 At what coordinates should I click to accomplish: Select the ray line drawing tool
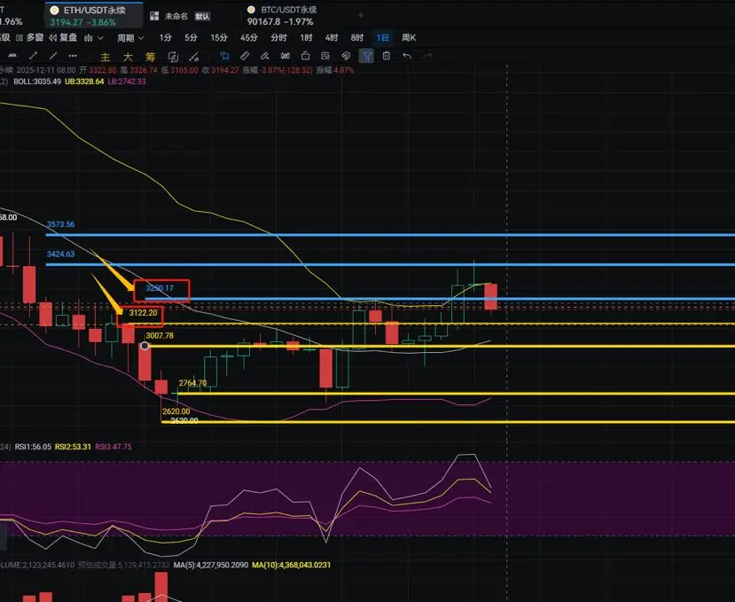pos(53,56)
